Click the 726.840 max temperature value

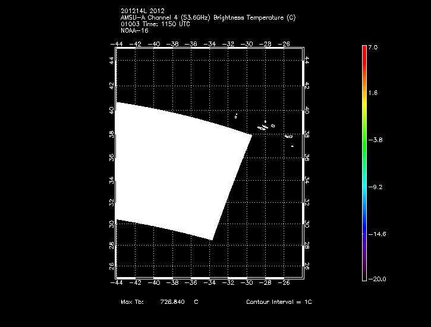[172, 302]
